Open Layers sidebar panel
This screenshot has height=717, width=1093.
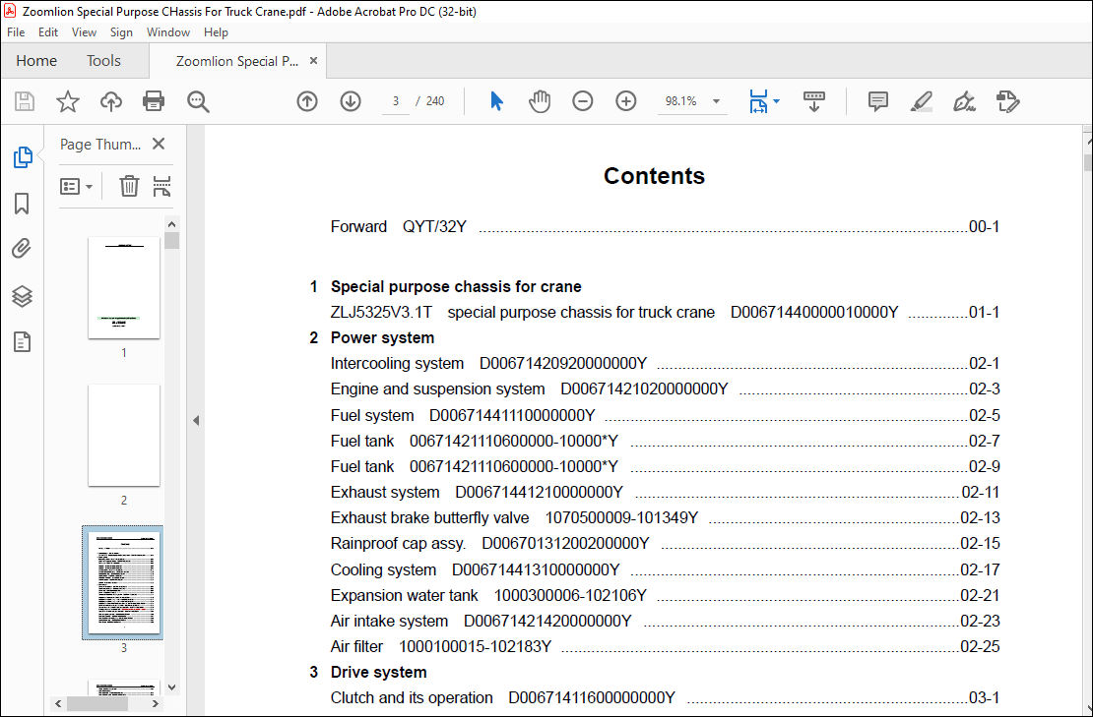(x=23, y=297)
